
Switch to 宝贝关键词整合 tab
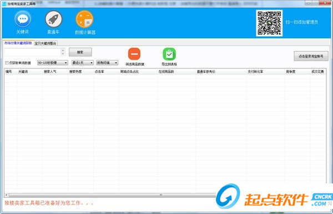click(46, 43)
